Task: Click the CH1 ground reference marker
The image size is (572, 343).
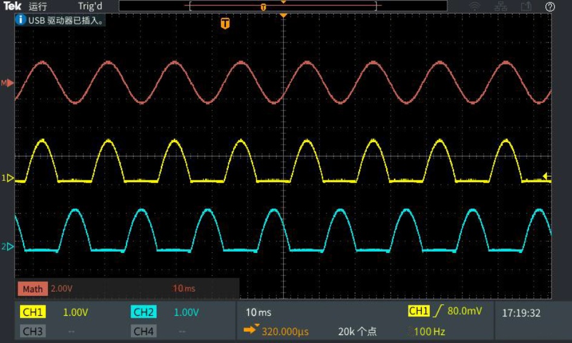Action: click(8, 178)
